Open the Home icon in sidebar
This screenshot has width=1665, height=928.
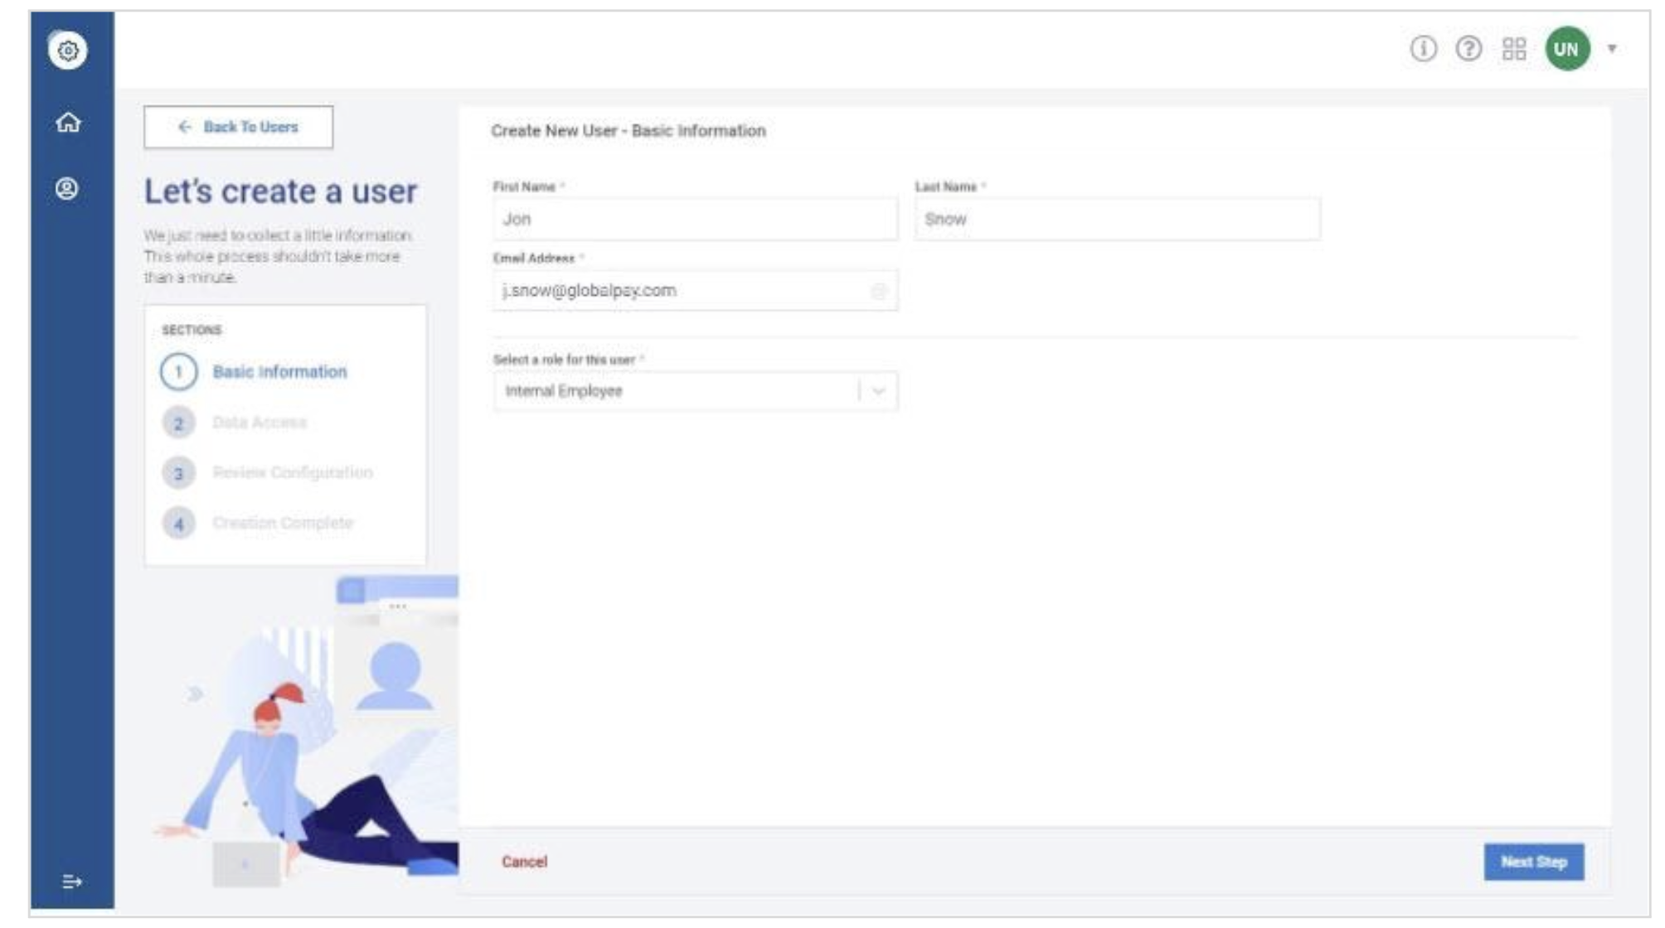(68, 123)
